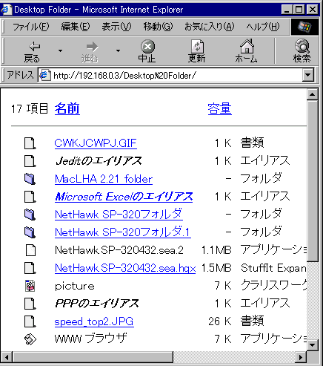Click the Home (ホーム) toolbar button
The width and height of the screenshot is (323, 366).
pyautogui.click(x=246, y=51)
